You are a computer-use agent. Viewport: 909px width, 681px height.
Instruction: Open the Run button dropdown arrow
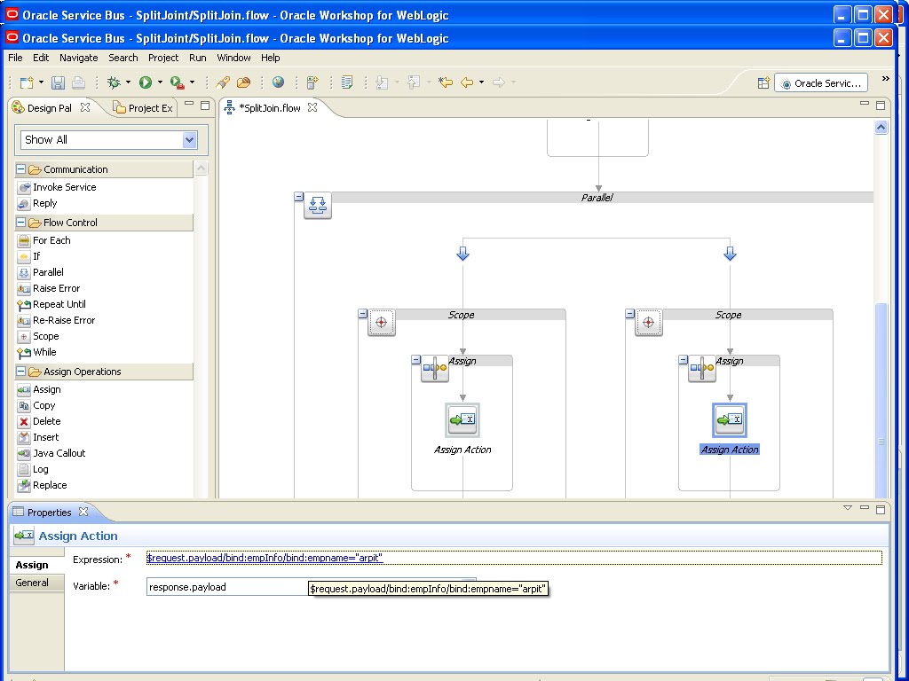(160, 82)
